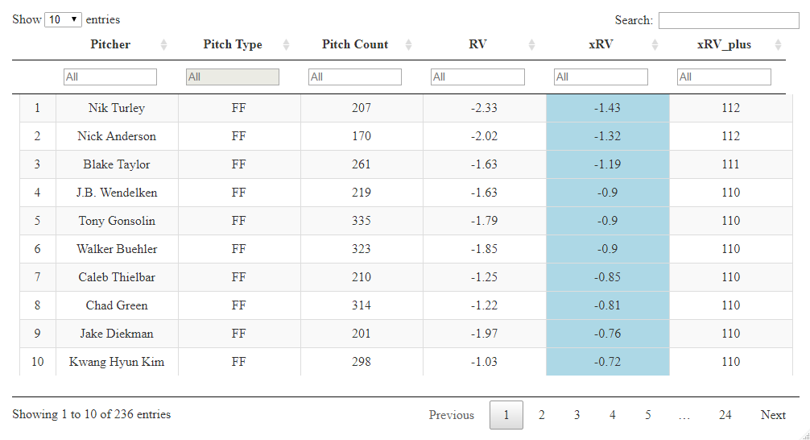Select page 5 in pagination
Image resolution: width=810 pixels, height=440 pixels.
648,415
